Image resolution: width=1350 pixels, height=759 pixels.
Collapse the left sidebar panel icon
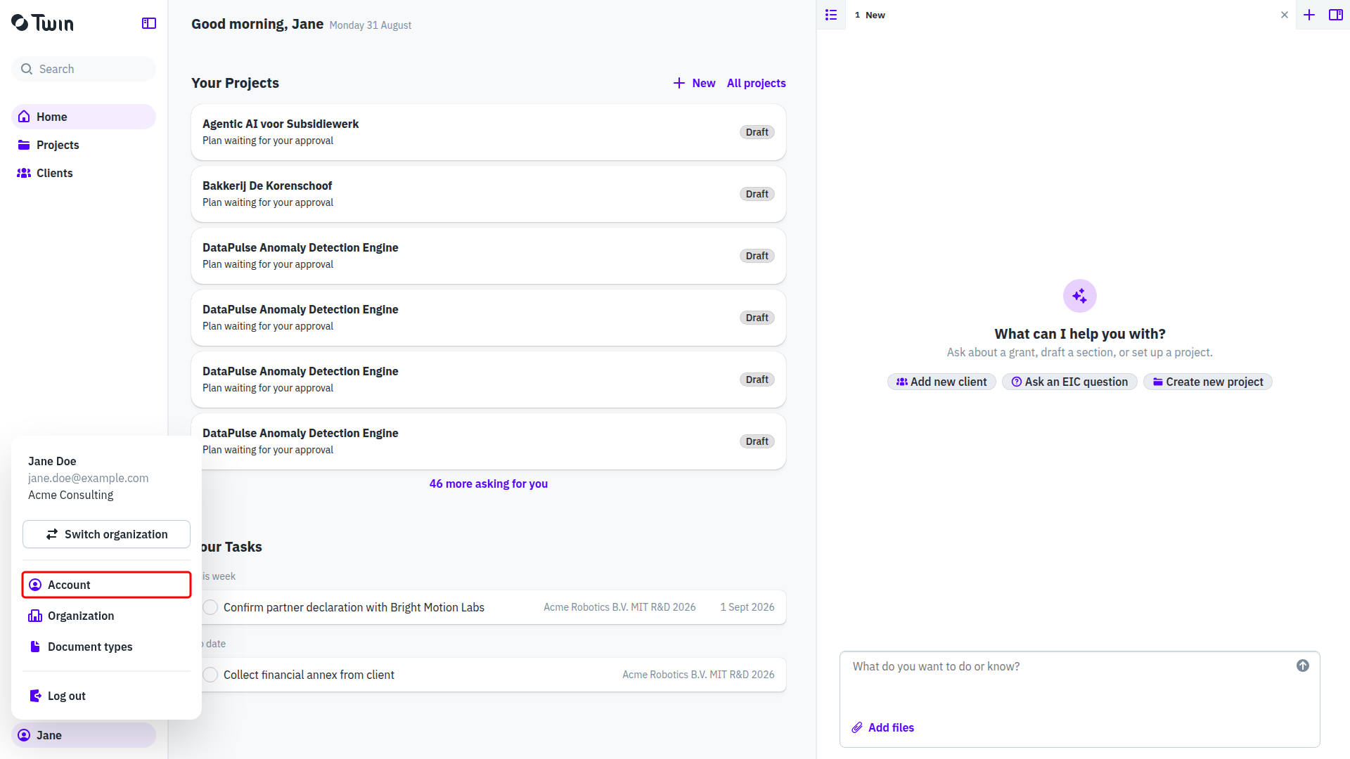(149, 23)
